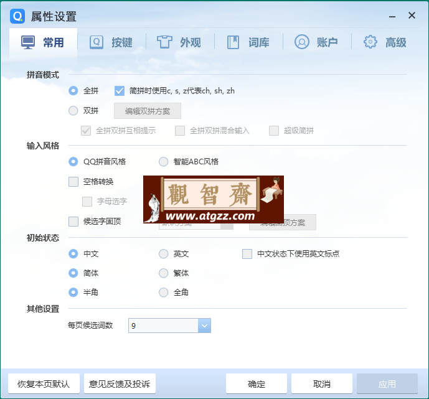Select 简体 radio button
This screenshot has height=399, width=429.
click(x=73, y=273)
